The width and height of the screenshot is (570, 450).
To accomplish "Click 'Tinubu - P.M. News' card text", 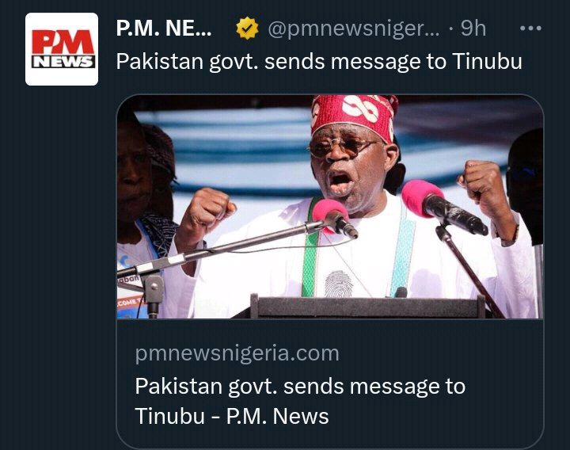I will pos(232,416).
